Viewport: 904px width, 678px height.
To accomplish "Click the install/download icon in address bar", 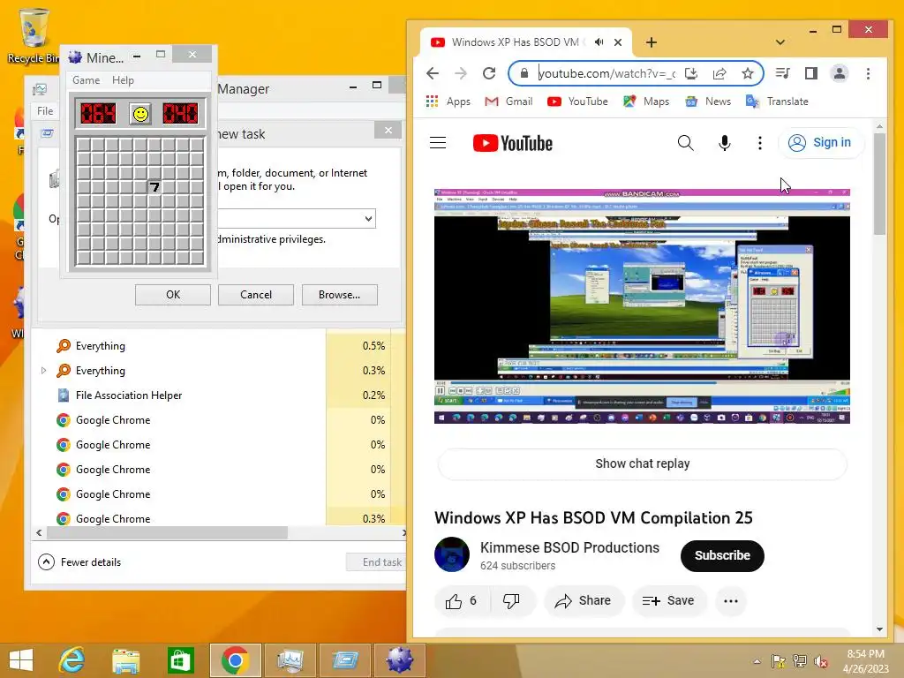I will click(690, 73).
